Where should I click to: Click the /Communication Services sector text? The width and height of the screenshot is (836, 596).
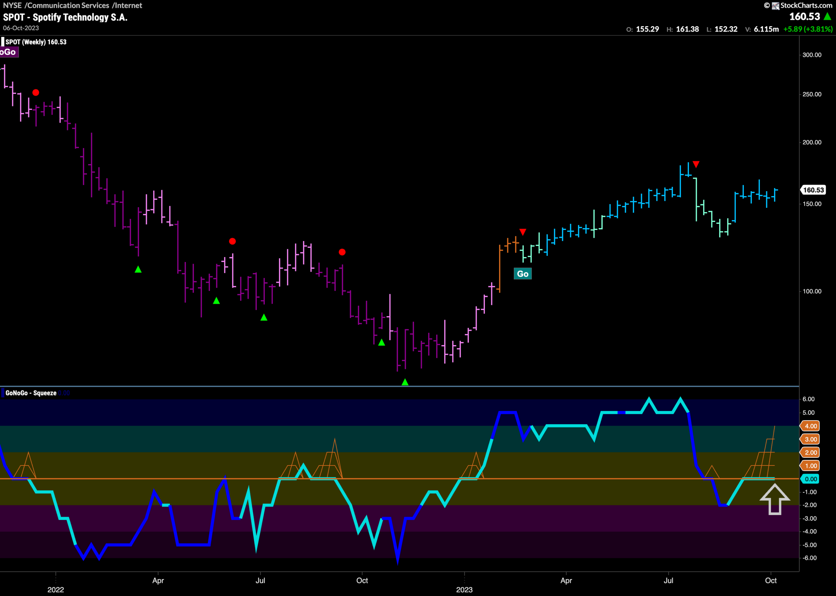pos(67,6)
